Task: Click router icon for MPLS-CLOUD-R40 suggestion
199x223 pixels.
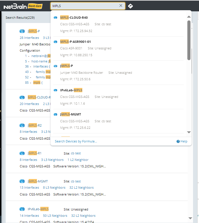Action: [x=56, y=18]
